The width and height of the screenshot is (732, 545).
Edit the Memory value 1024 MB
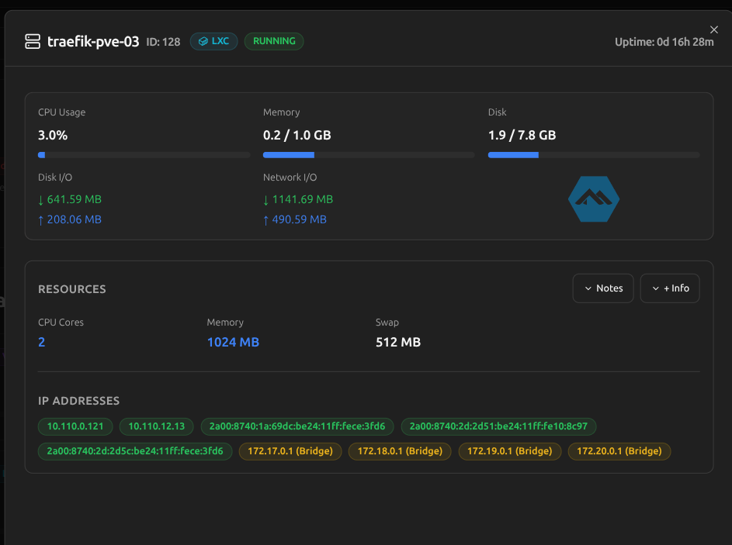233,342
